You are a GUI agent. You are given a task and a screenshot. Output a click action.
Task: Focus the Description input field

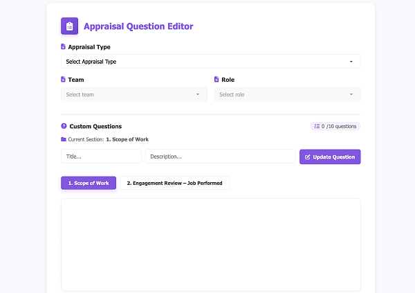coord(220,157)
